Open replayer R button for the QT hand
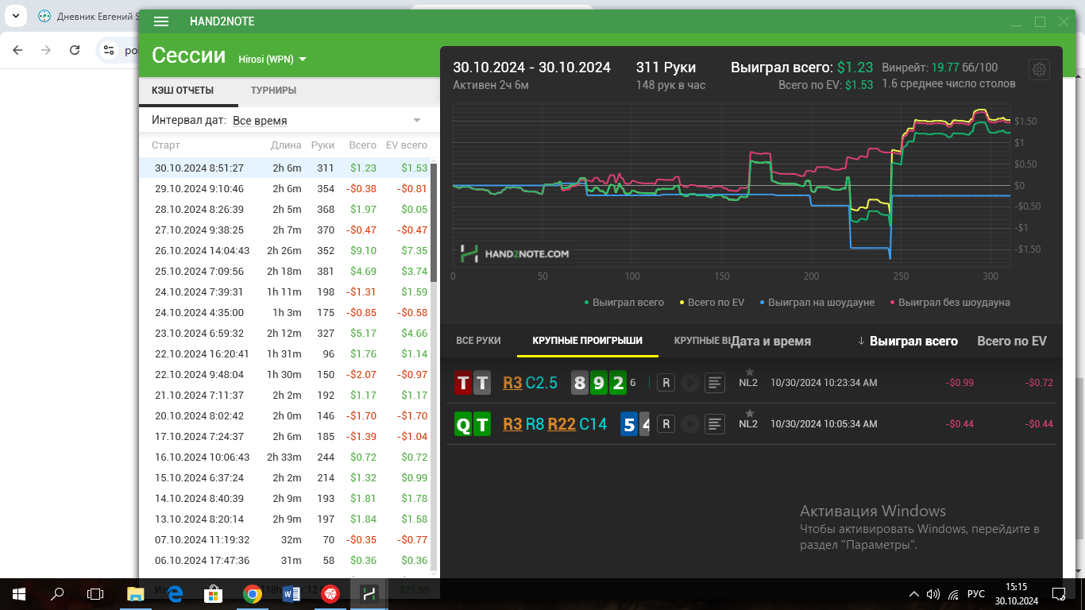Screen dimensions: 1085x610 click(666, 424)
